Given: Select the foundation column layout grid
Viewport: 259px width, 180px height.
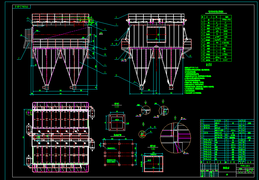Looking at the screenshot, I should 119,154.
